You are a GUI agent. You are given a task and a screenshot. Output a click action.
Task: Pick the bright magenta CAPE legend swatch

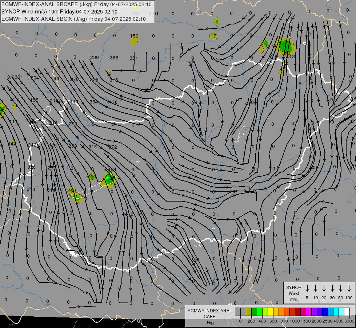[309, 312]
